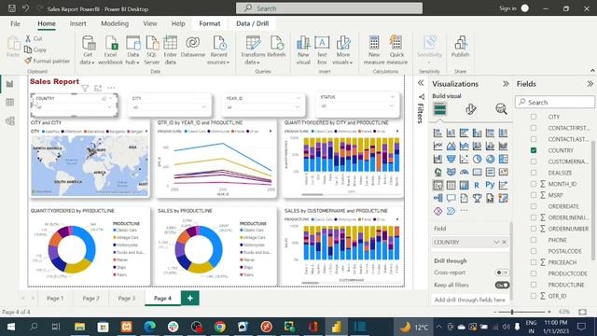The width and height of the screenshot is (597, 336).
Task: Toggle the Keep all filters switch
Action: [x=502, y=285]
